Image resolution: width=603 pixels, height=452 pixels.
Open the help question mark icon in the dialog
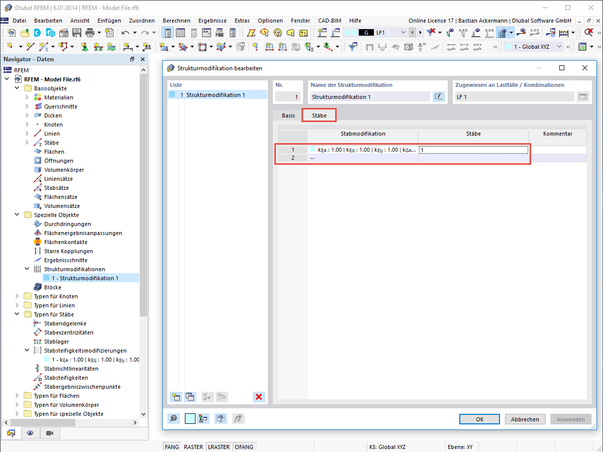coord(173,418)
